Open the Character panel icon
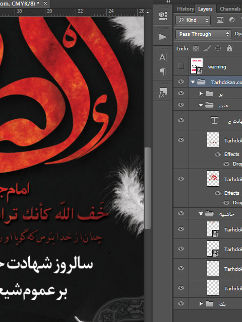 coord(163,57)
